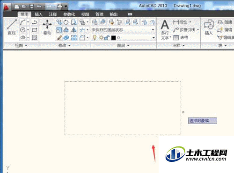234x173 pixels.
Task: Click the 表格 table button
Action: 181,37
